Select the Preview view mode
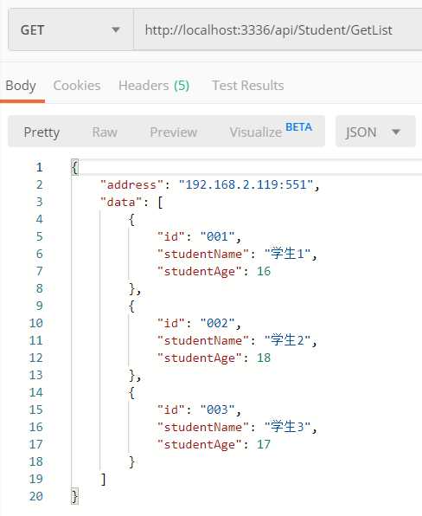The image size is (422, 516). [x=174, y=132]
